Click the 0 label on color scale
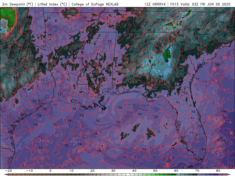Image resolution: width=235 pixels, height=176 pixels. 50,171
